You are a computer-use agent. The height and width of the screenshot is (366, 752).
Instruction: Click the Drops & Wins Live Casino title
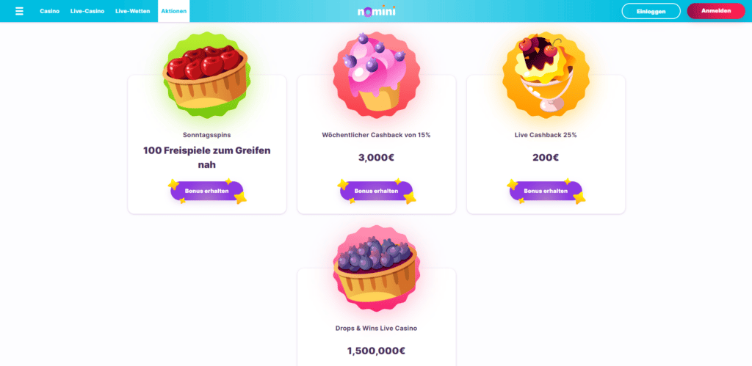point(377,329)
